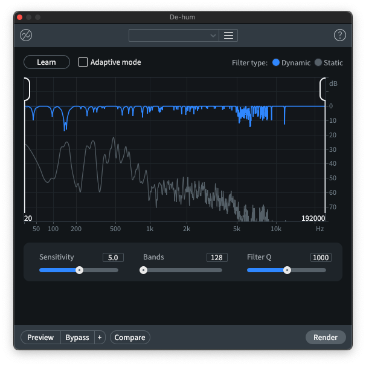Click the Bands slider handle

pyautogui.click(x=144, y=270)
